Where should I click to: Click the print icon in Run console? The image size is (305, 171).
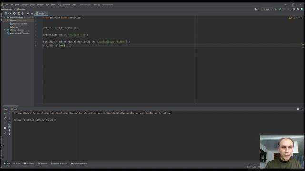10,130
